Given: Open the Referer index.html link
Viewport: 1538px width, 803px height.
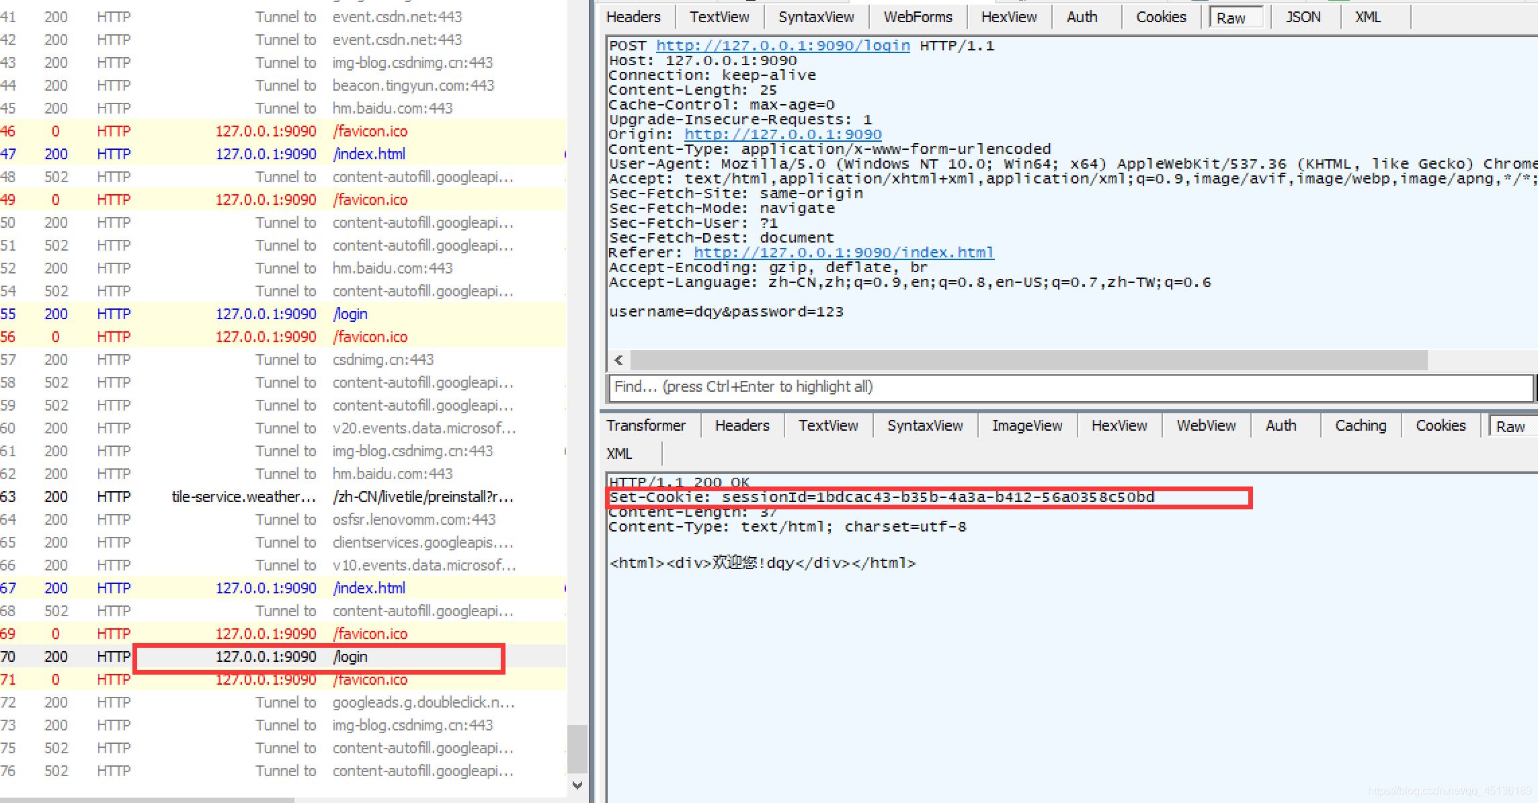Looking at the screenshot, I should (844, 253).
